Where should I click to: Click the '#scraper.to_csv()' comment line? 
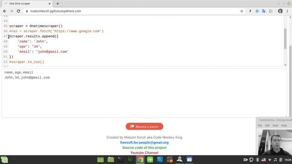(26, 62)
